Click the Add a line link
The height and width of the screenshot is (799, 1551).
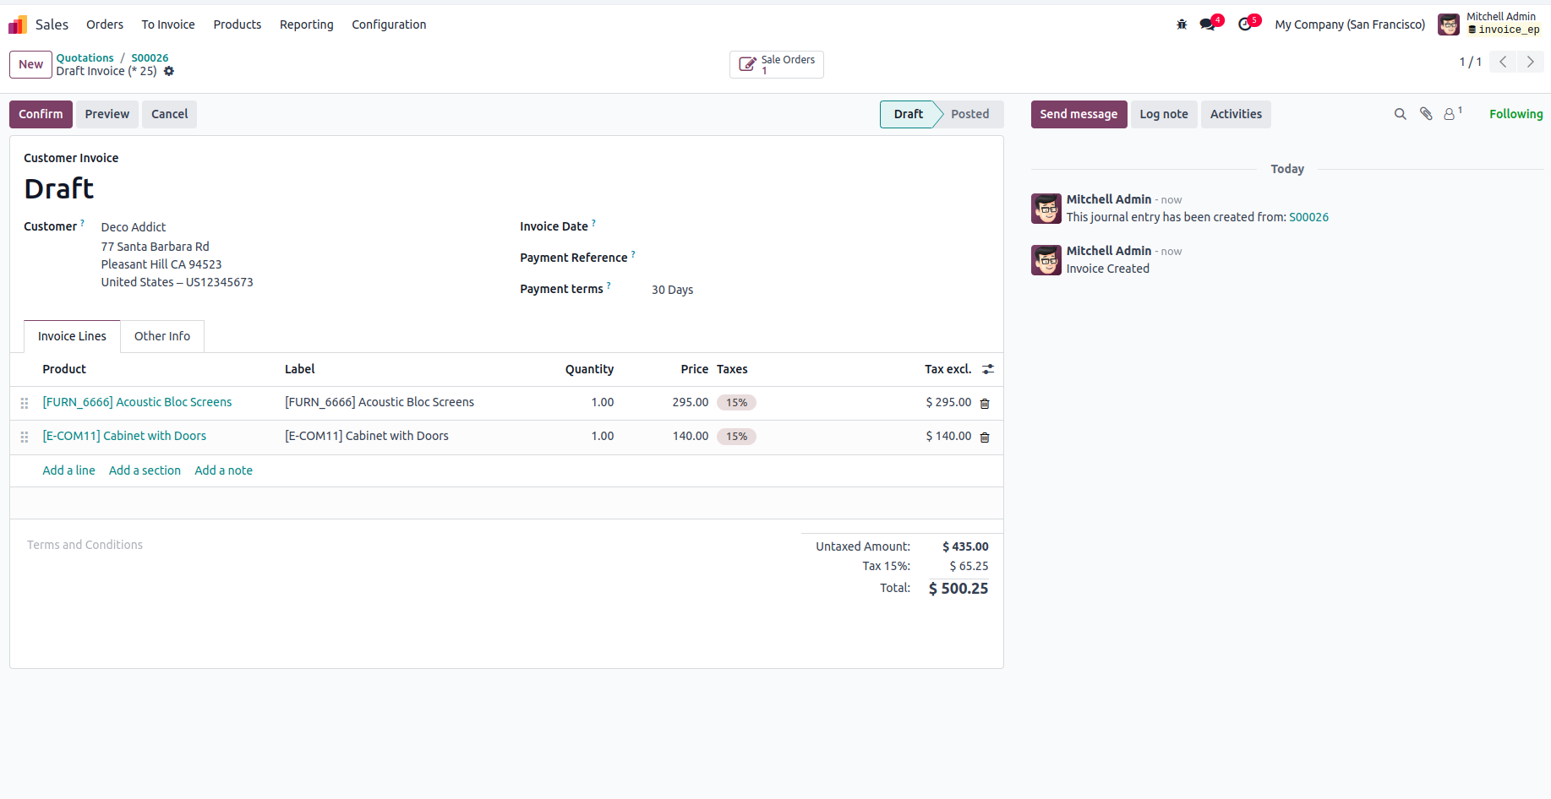tap(68, 470)
